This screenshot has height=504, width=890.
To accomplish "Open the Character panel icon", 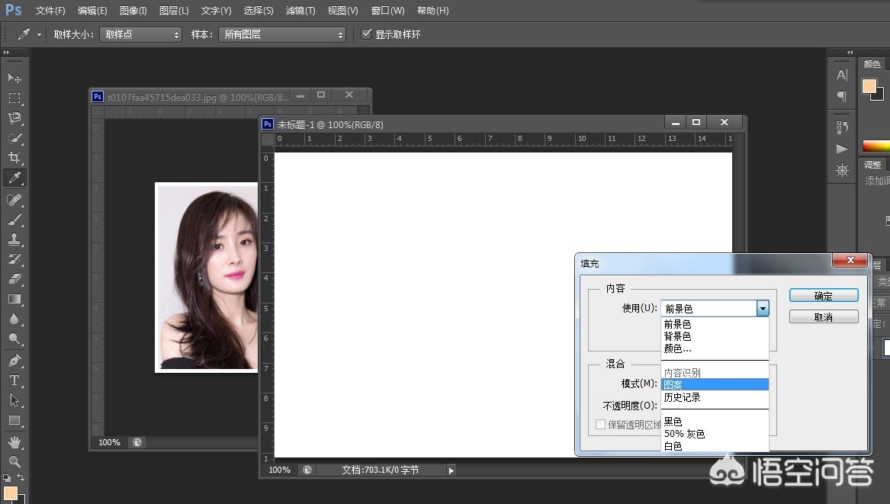I will click(x=842, y=74).
